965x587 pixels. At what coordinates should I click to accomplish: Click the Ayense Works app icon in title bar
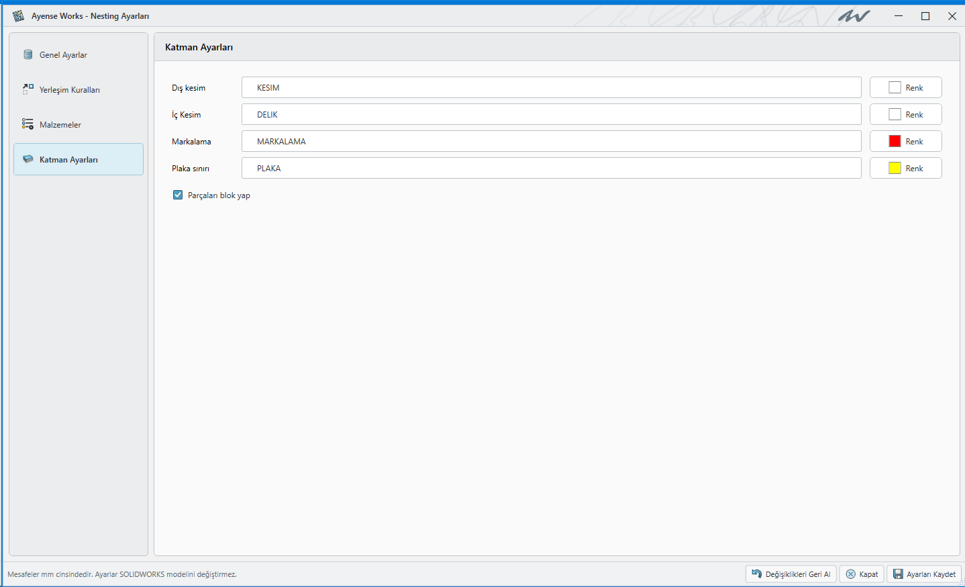pos(18,15)
